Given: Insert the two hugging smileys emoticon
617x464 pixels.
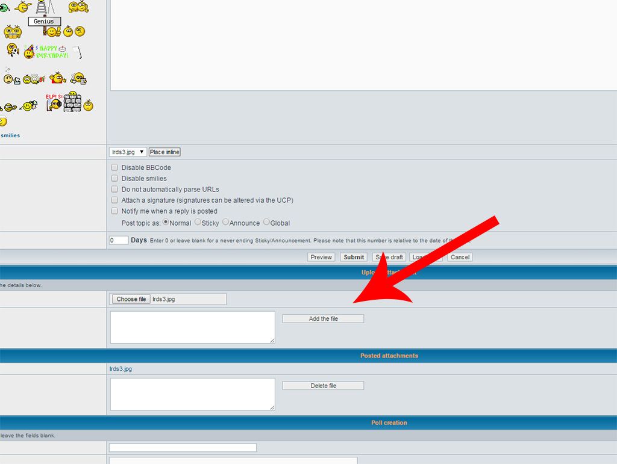Looking at the screenshot, I should tap(78, 6).
